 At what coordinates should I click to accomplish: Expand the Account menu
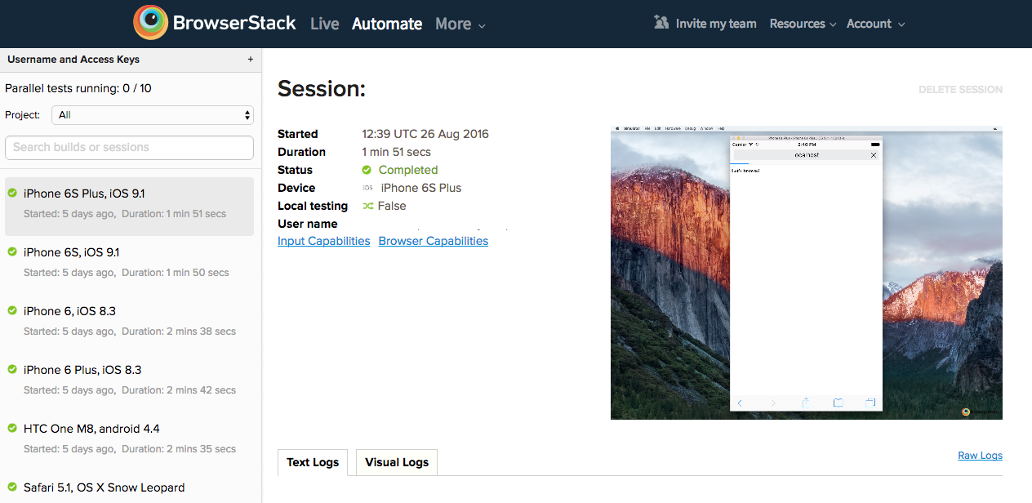tap(875, 24)
